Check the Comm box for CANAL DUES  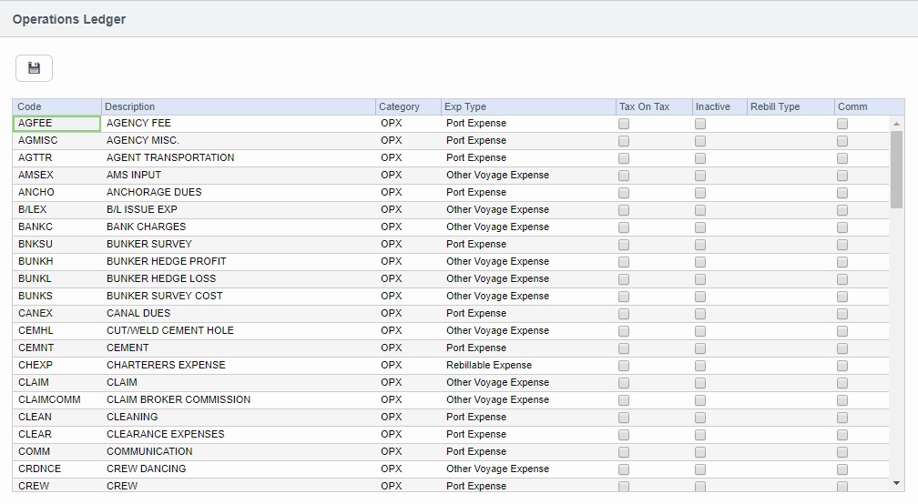pos(842,314)
